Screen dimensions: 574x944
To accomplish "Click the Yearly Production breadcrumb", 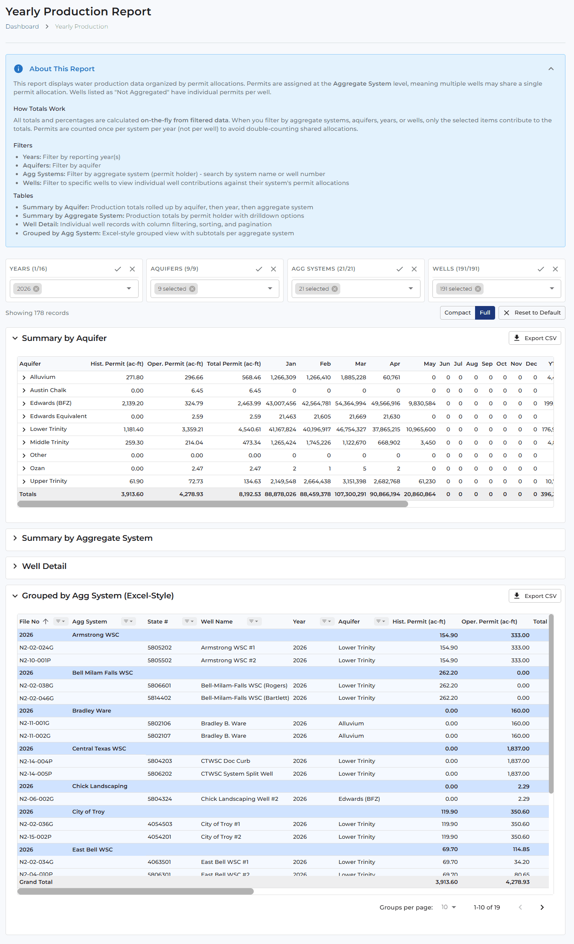I will (x=81, y=26).
